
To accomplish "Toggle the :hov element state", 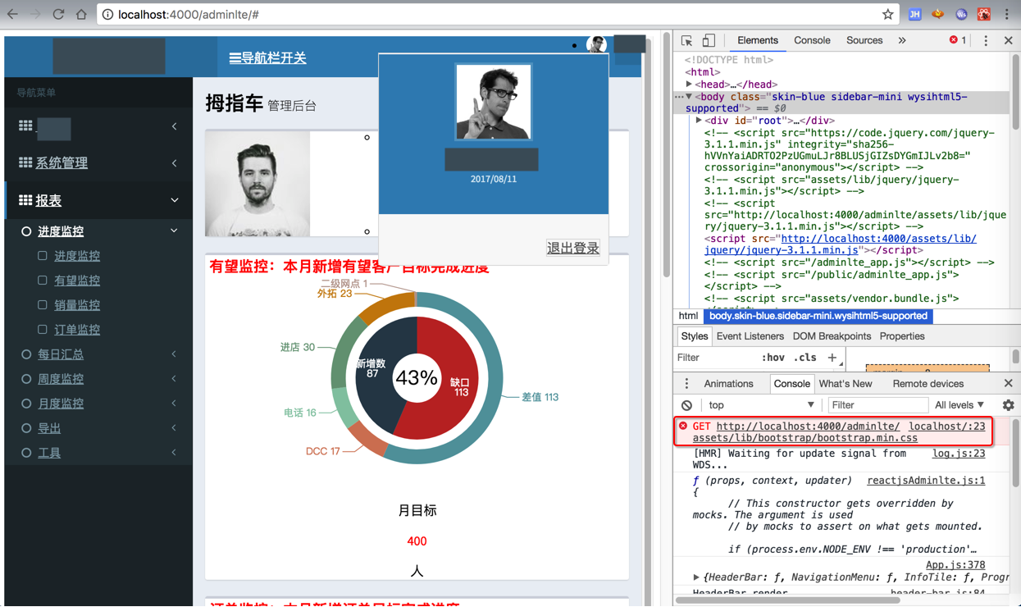I will click(773, 358).
